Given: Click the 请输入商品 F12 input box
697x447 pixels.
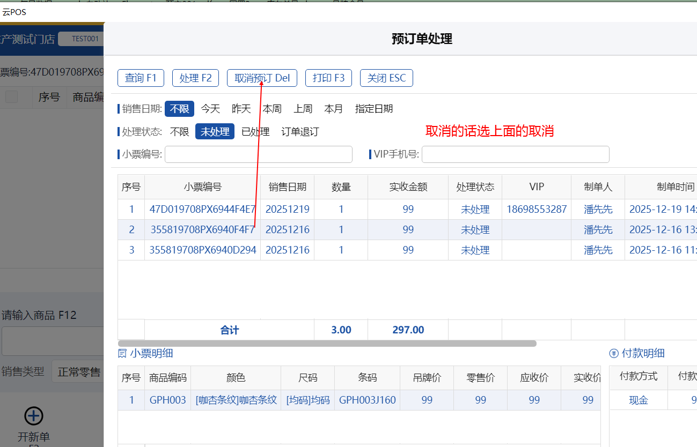Looking at the screenshot, I should (x=53, y=341).
